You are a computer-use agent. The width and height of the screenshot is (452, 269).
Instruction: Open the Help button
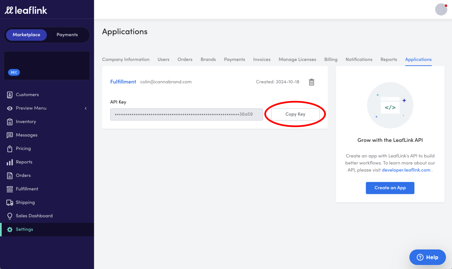point(427,257)
